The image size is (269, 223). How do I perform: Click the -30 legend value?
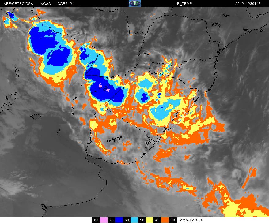(172, 220)
